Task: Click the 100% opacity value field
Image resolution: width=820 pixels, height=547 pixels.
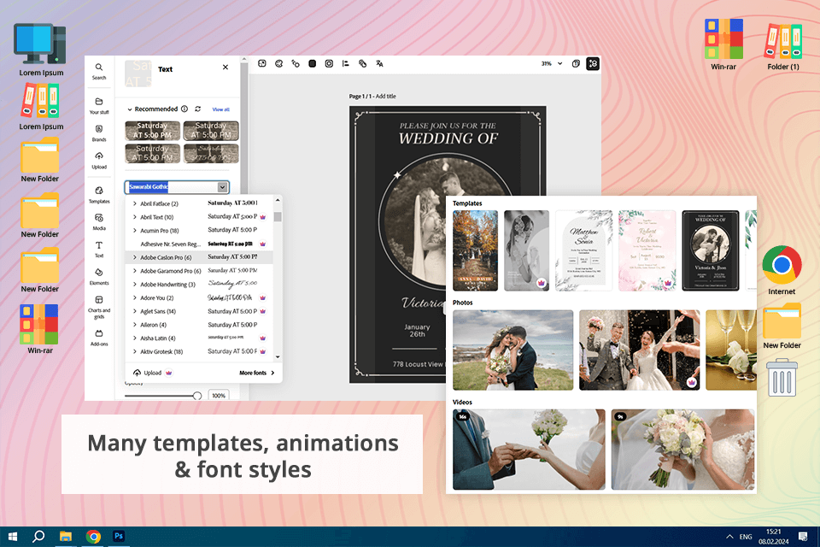Action: (x=219, y=396)
